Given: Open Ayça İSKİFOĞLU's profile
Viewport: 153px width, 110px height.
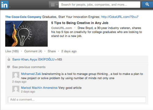Looking at the screenshot, I should pos(42,59).
